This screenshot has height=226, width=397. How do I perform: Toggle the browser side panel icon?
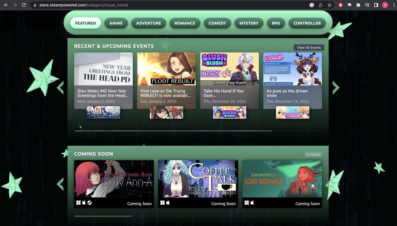376,5
